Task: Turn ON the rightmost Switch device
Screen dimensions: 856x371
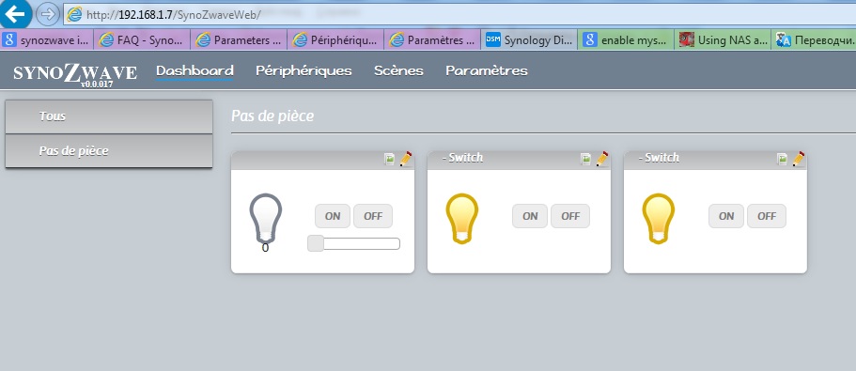Action: (726, 216)
